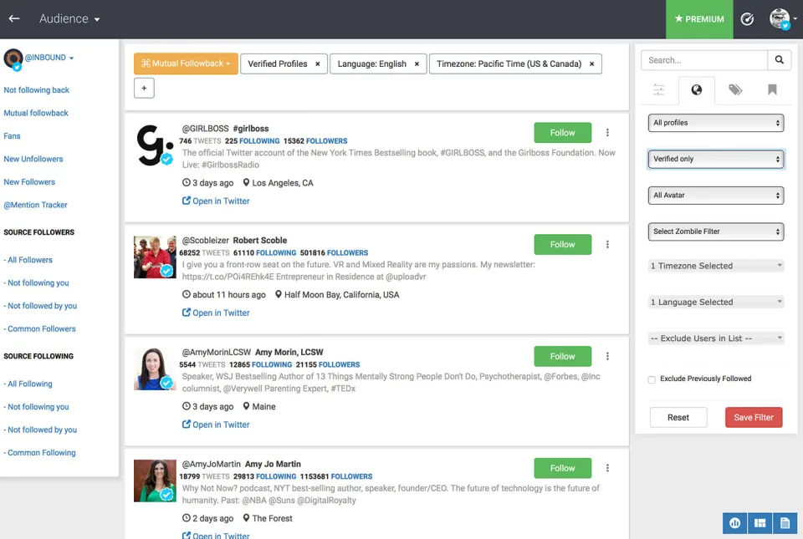803x539 pixels.
Task: Open @GIRLBOSS in Twitter link
Action: pyautogui.click(x=216, y=201)
